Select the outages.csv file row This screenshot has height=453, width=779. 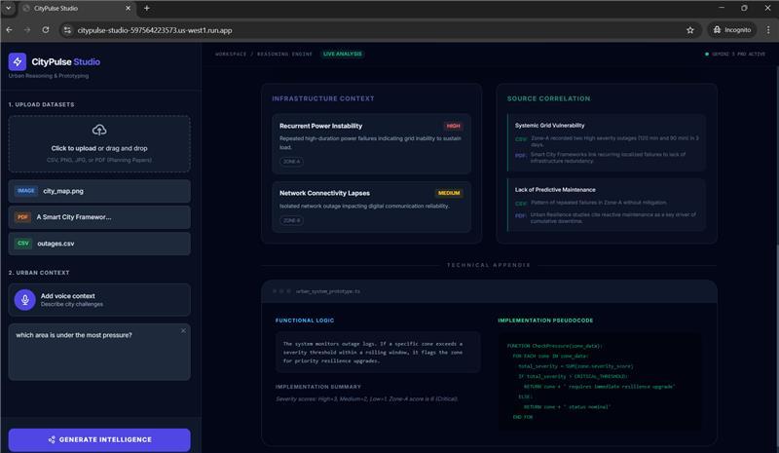[99, 244]
